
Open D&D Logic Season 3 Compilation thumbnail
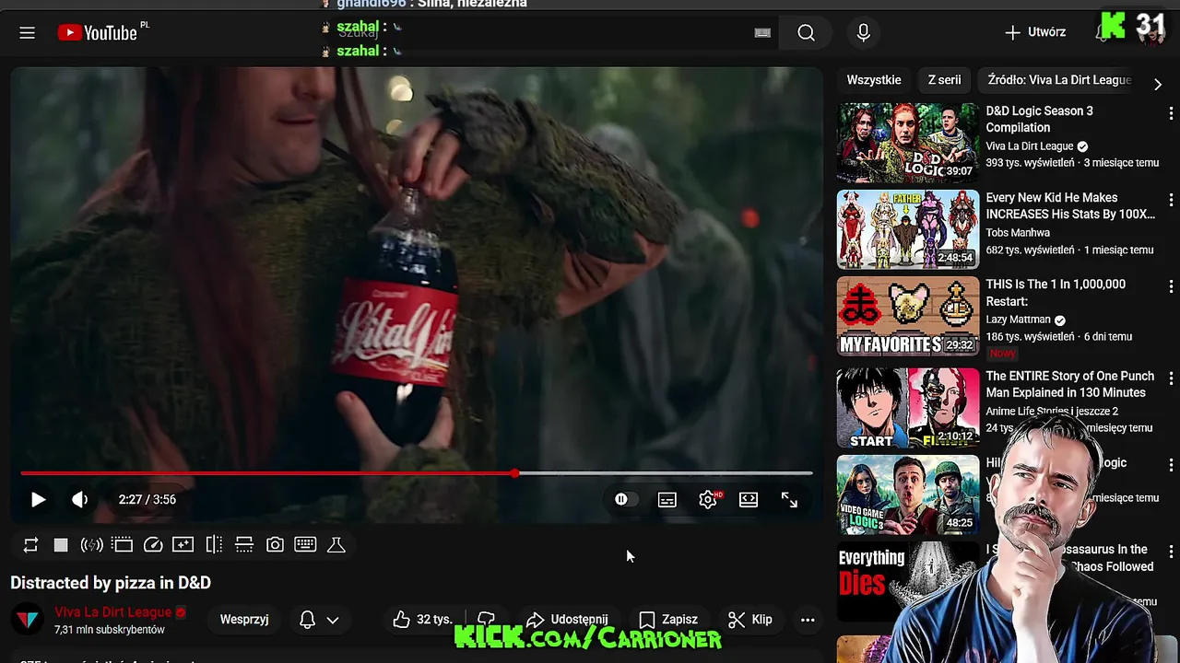908,143
